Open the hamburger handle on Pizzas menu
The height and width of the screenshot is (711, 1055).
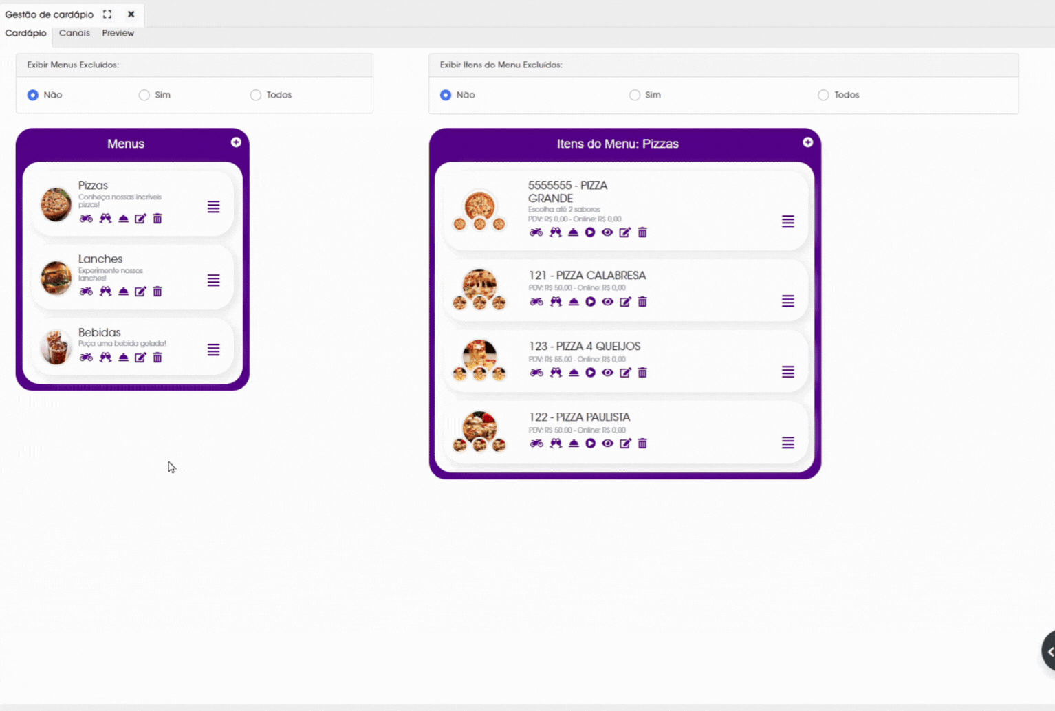point(214,207)
